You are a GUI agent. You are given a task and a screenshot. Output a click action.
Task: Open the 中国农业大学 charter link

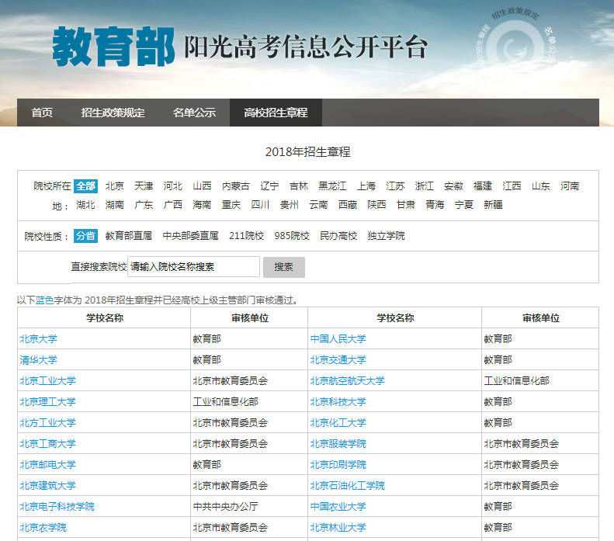(338, 507)
